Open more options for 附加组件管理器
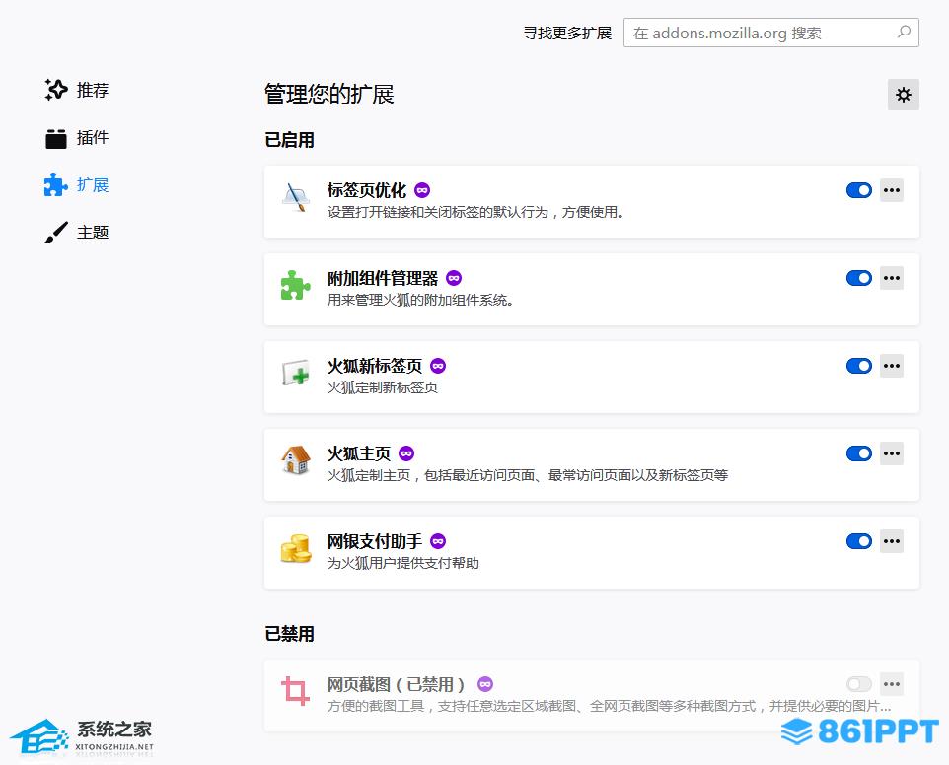Image resolution: width=949 pixels, height=765 pixels. (892, 278)
